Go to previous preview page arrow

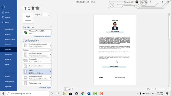click(63, 89)
